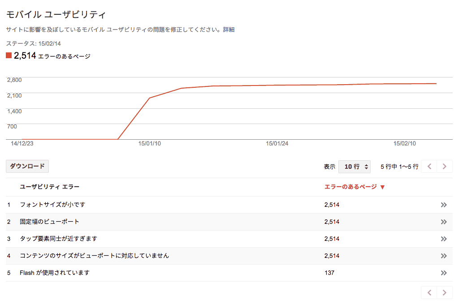Expand double-chevron for コンテンツのサイズ row
This screenshot has width=454, height=304.
tap(444, 256)
